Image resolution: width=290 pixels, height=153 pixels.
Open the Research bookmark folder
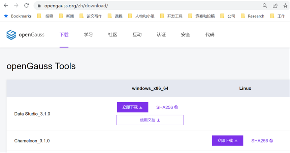(x=253, y=16)
